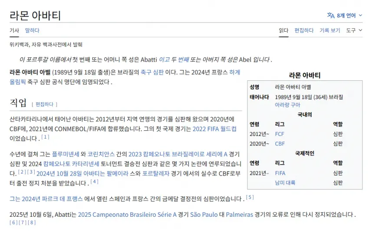Click the infobox title 라몬 아바티

tap(305, 75)
